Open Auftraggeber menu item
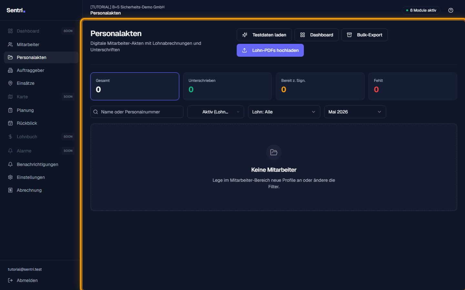The width and height of the screenshot is (465, 290). (x=41, y=70)
